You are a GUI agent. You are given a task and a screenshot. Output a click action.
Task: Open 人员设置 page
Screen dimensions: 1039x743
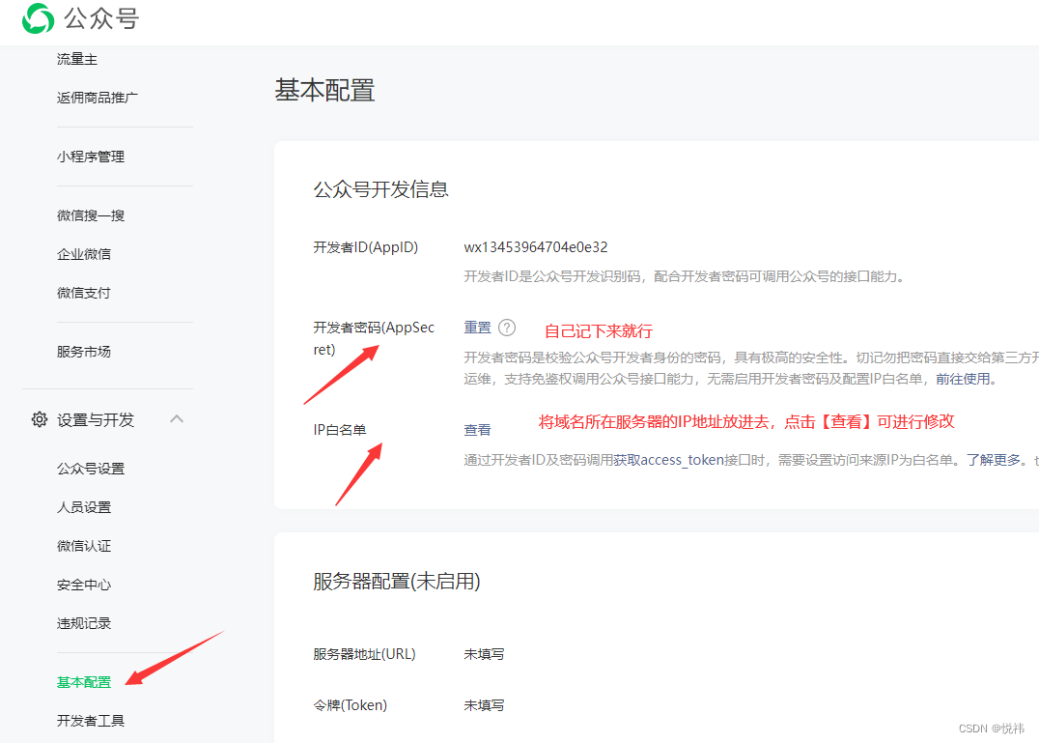[84, 507]
